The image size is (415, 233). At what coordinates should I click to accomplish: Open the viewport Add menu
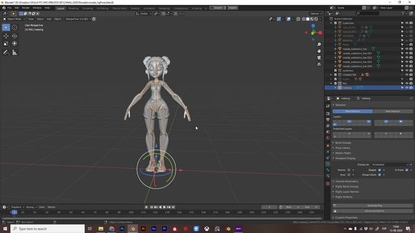pyautogui.click(x=49, y=19)
